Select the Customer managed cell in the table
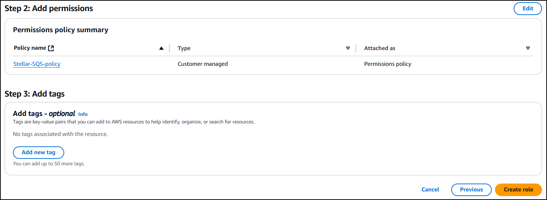547x200 pixels. coord(203,64)
